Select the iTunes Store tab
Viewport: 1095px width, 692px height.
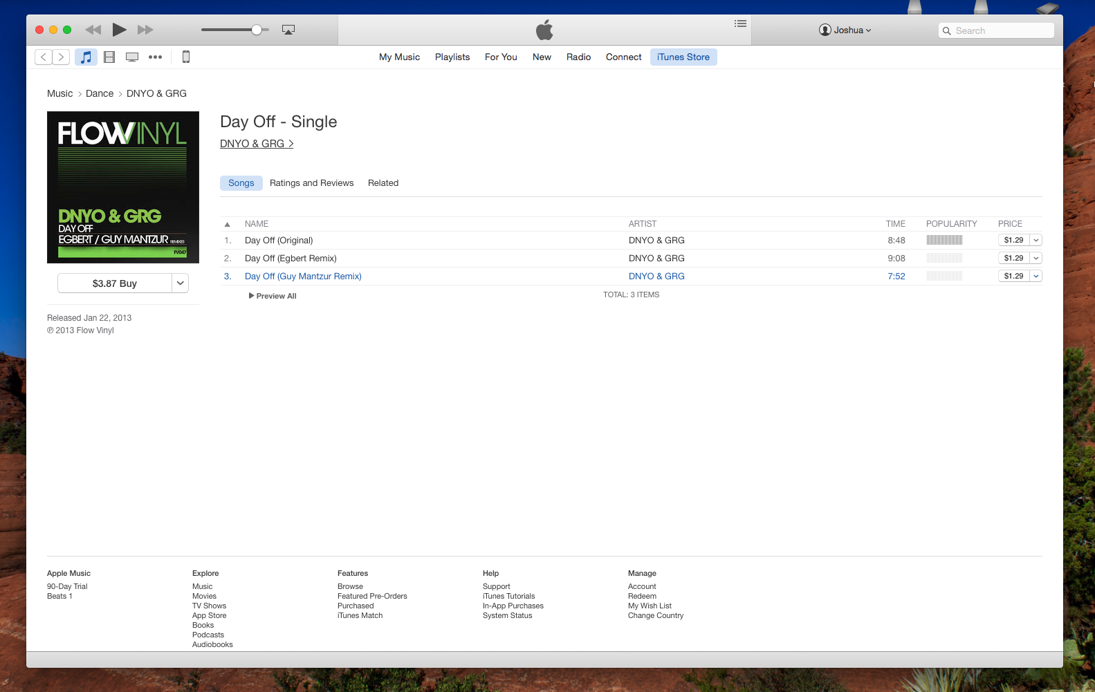click(x=683, y=57)
